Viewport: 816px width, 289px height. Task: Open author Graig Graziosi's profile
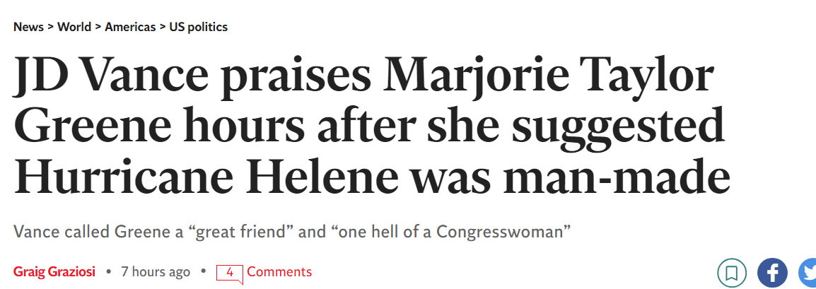click(54, 272)
